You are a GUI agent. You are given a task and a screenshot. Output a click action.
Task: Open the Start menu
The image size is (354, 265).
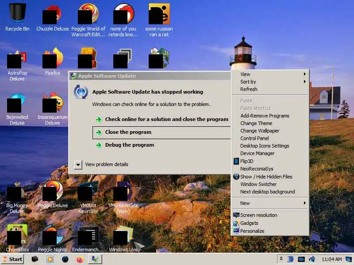point(13,259)
